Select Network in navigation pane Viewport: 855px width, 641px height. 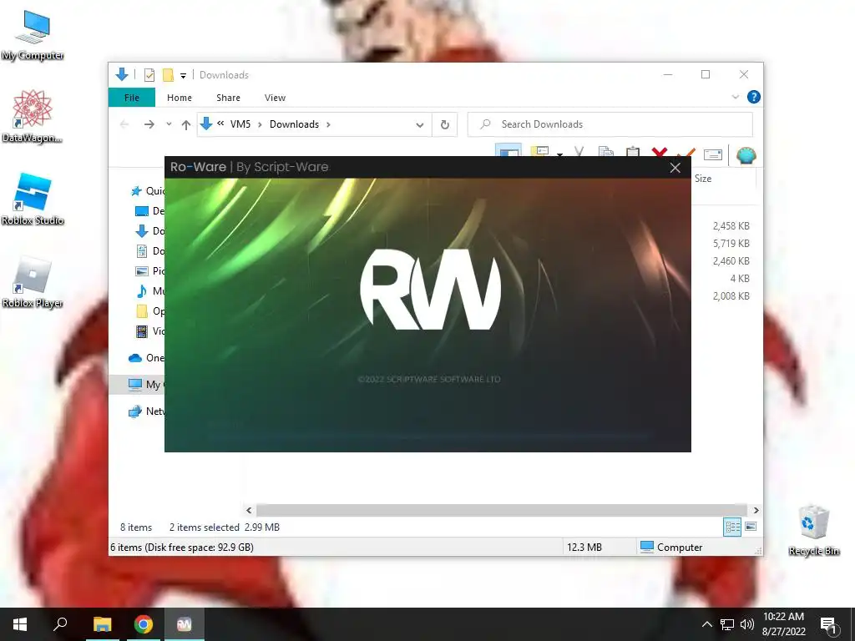(x=145, y=411)
